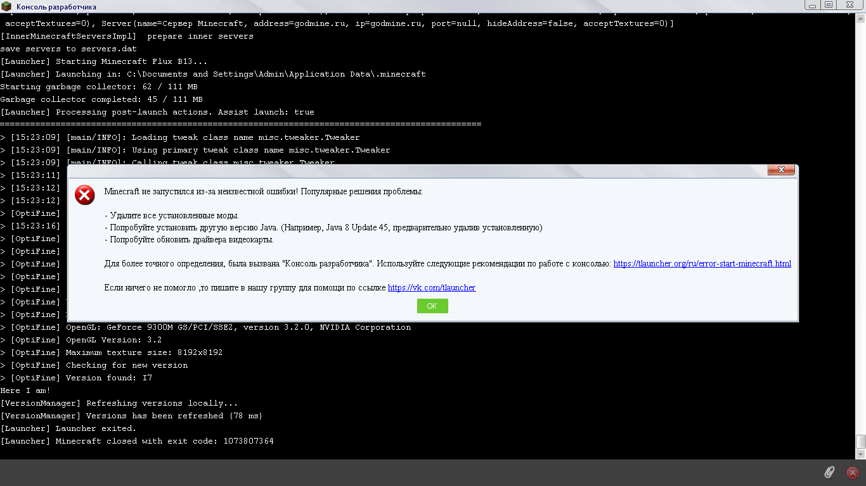Click 'Starting Minecraft Flux B13...' line

pyautogui.click(x=104, y=61)
